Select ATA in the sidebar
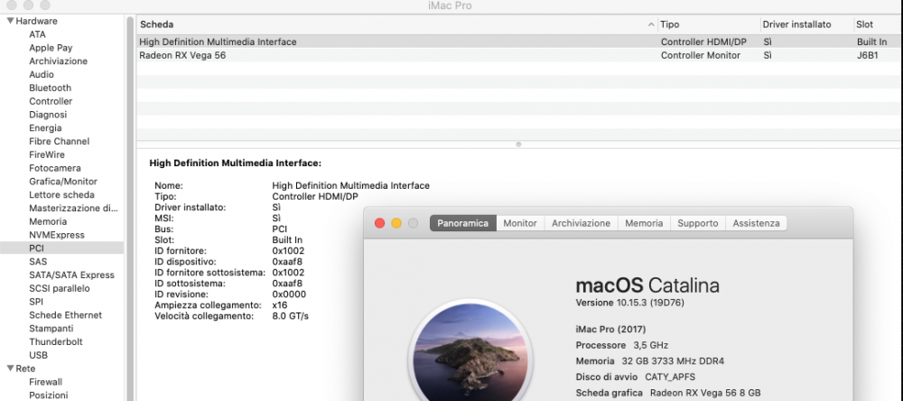 37,34
